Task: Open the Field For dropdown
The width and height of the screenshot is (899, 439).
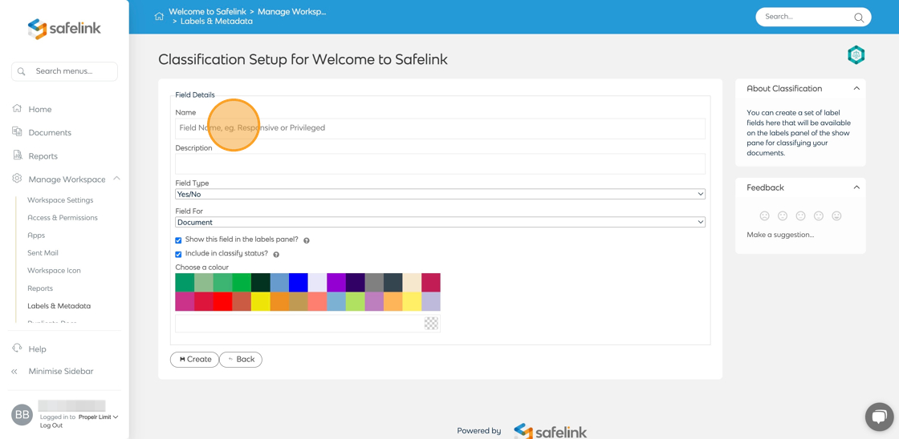Action: pyautogui.click(x=440, y=222)
